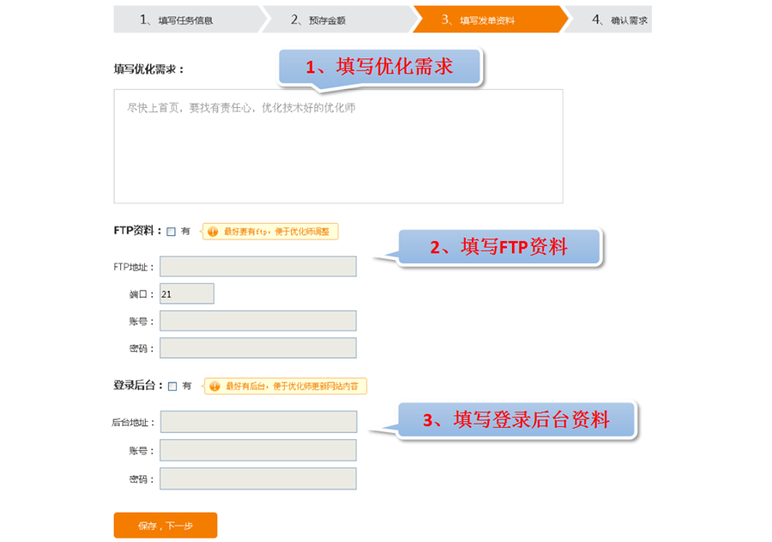772x542 pixels.
Task: Click the '1、填写优化需求' callout bubble
Action: click(x=380, y=66)
